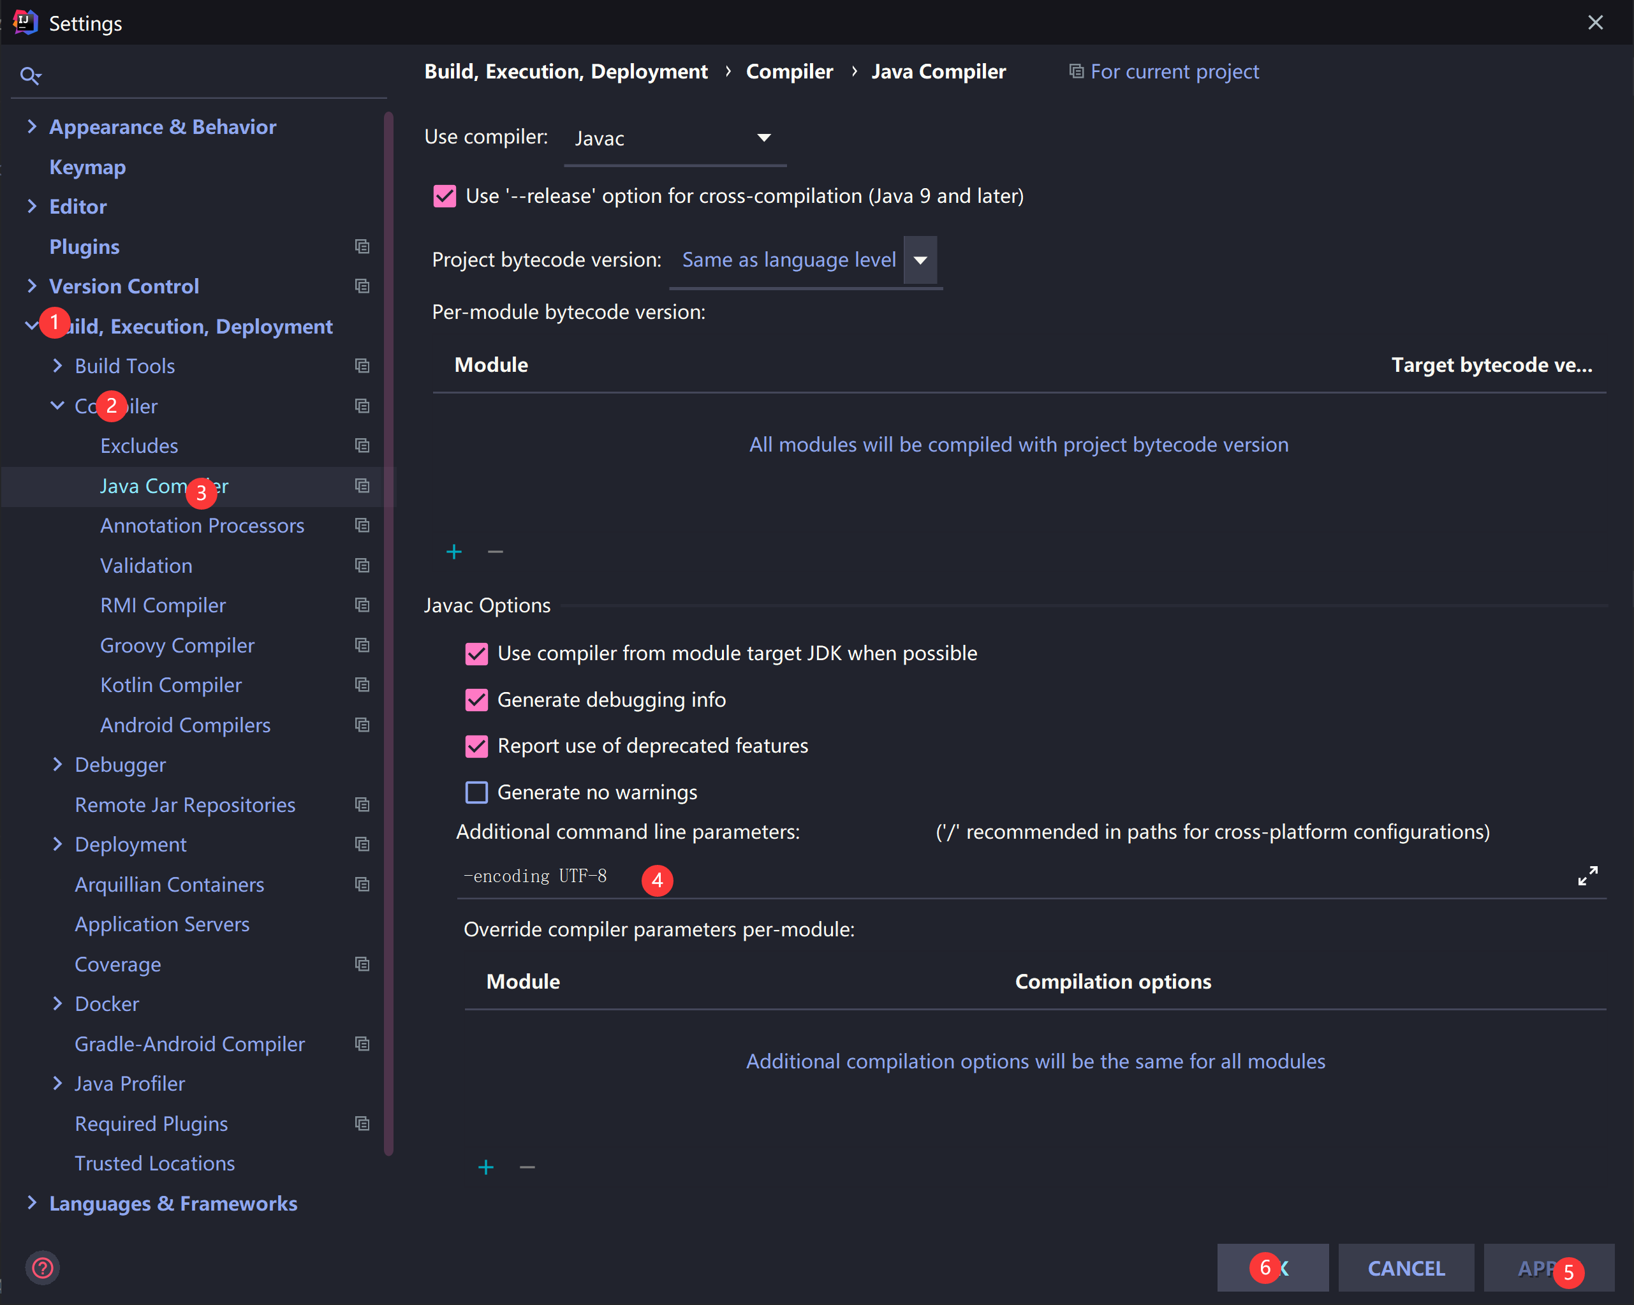Select Annotation Processors in the settings tree
Viewport: 1634px width, 1305px height.
pyautogui.click(x=202, y=526)
